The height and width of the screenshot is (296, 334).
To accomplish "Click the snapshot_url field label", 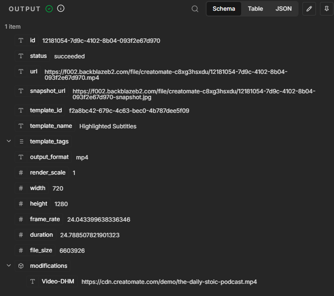I will pyautogui.click(x=48, y=91).
